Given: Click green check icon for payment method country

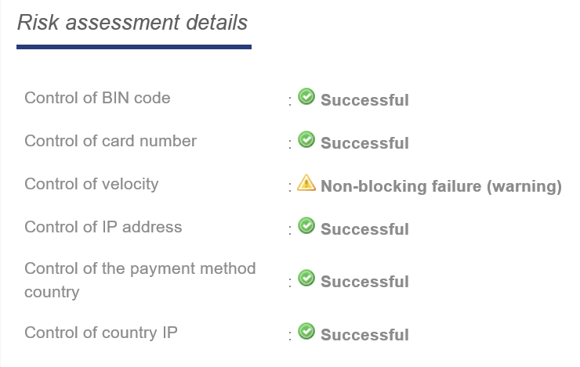Looking at the screenshot, I should point(306,278).
